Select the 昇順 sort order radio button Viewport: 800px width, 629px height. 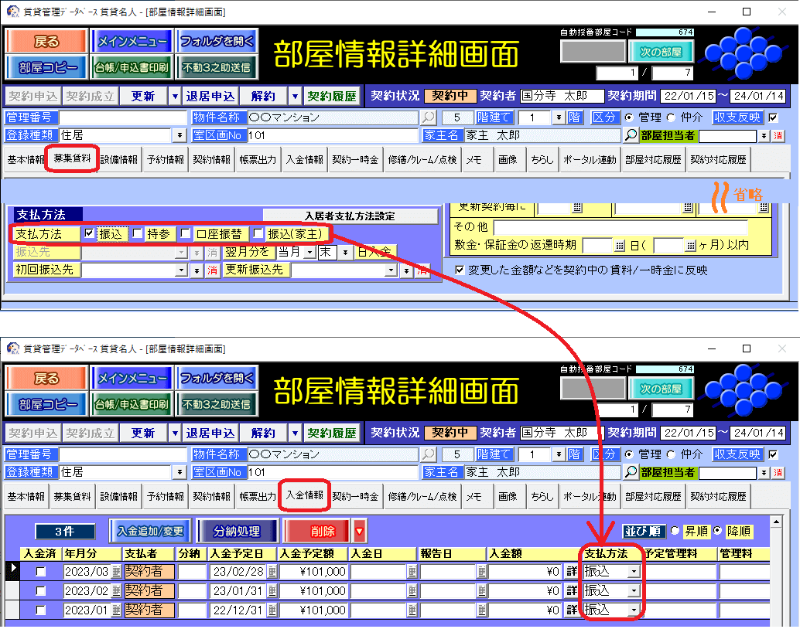[675, 531]
